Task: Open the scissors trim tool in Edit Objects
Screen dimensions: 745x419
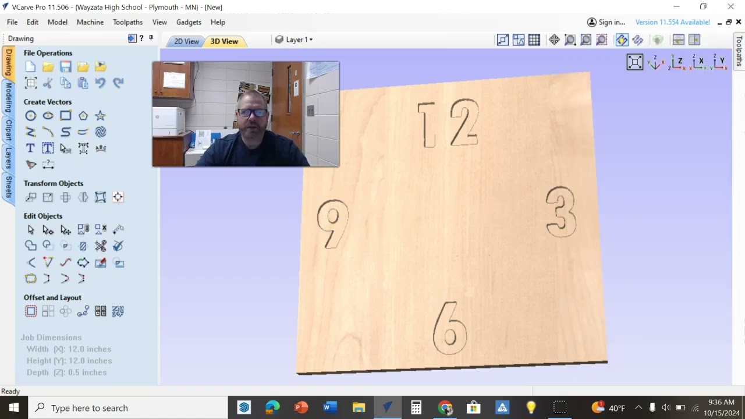Action: click(x=101, y=246)
